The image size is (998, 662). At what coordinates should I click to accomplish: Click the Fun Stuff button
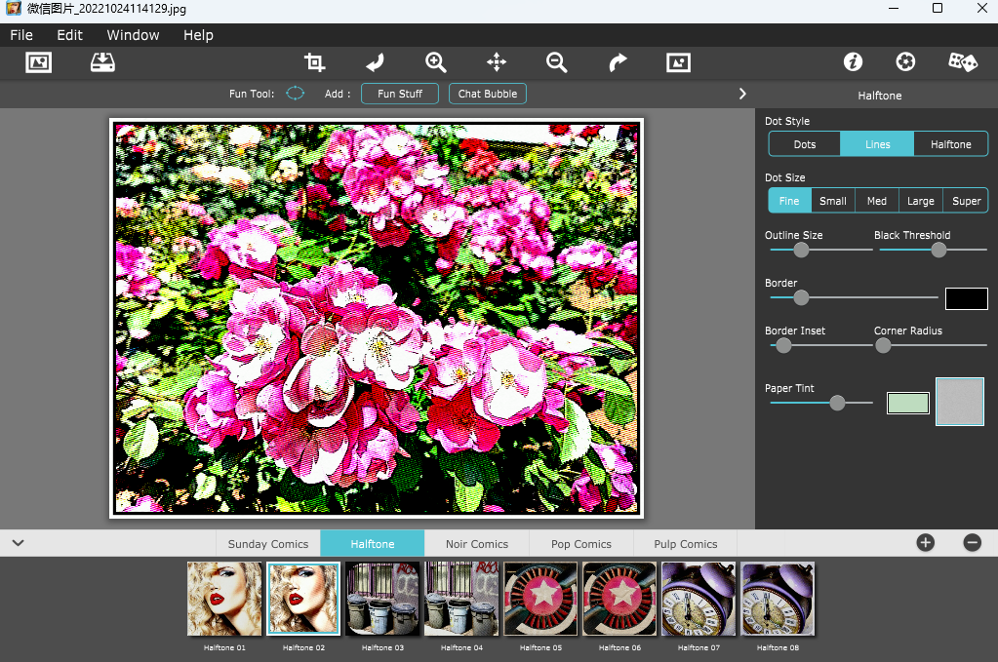pyautogui.click(x=400, y=94)
